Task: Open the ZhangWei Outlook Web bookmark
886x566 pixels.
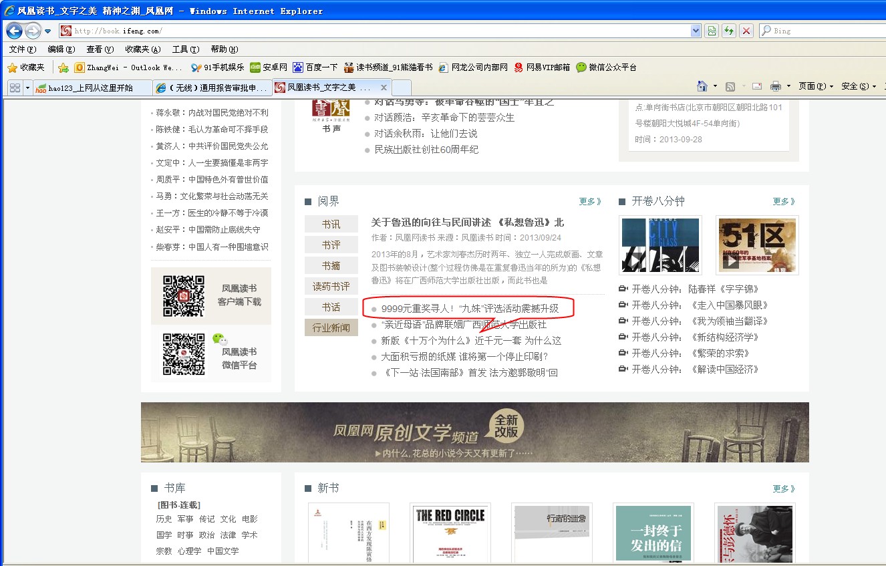Action: pos(128,67)
